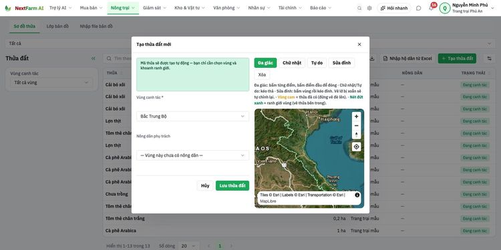The height and width of the screenshot is (250, 501).
Task: Click the Cà phê Arabica row showing 1 ha
Action: coord(299,231)
